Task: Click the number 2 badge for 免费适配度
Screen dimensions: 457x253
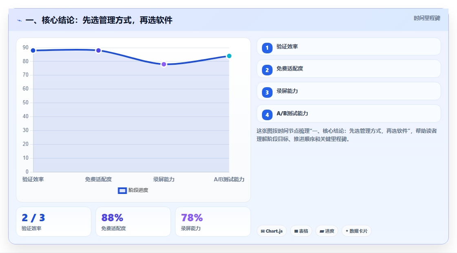Action: pos(267,70)
